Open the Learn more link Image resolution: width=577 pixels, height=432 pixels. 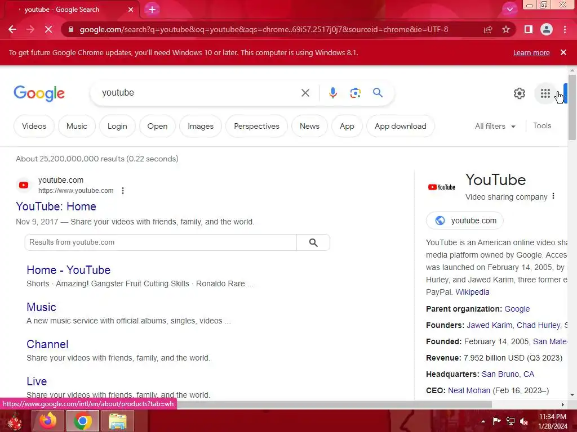point(531,52)
